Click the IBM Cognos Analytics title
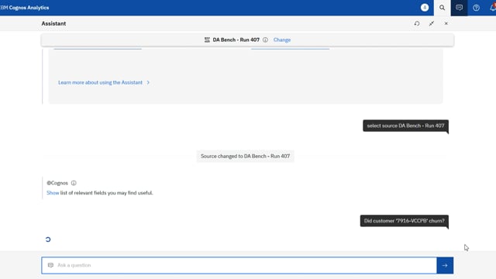 (25, 8)
